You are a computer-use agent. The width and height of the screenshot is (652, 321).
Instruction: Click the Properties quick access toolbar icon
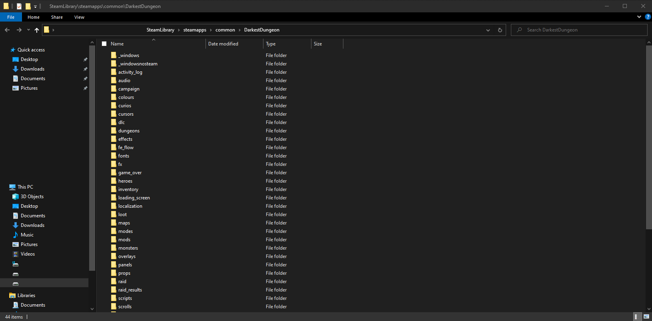[x=19, y=6]
